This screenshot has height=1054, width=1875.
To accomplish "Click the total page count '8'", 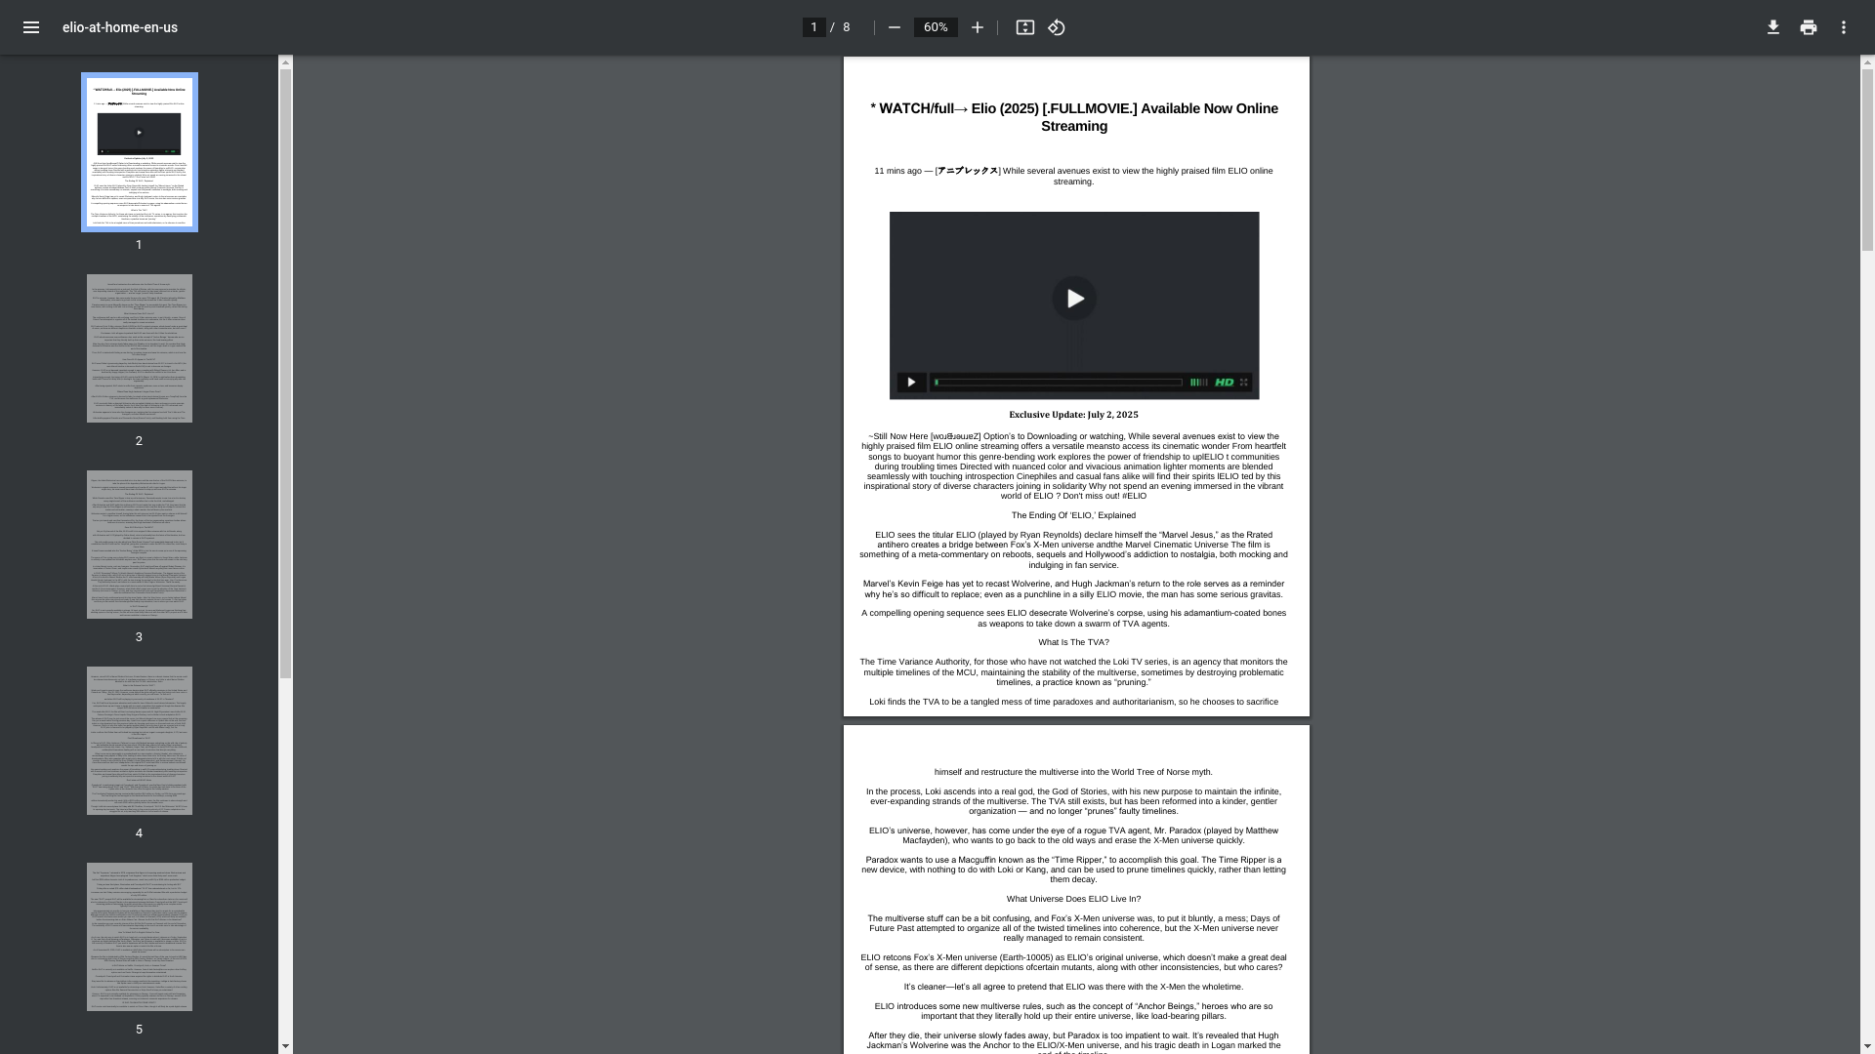I will pyautogui.click(x=847, y=27).
